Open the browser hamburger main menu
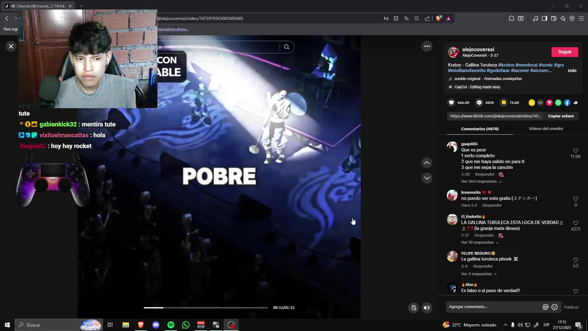 pyautogui.click(x=581, y=18)
